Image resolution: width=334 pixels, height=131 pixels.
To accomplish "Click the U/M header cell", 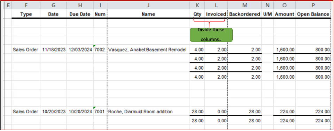I will coord(267,14).
